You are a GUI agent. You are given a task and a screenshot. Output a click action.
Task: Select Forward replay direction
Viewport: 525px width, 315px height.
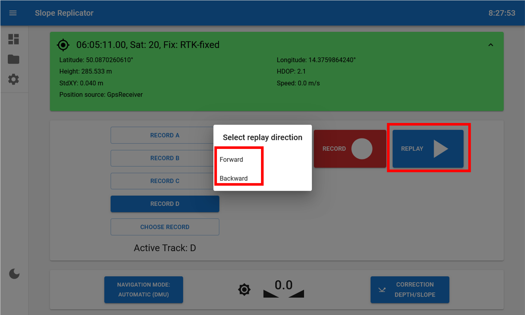click(231, 160)
